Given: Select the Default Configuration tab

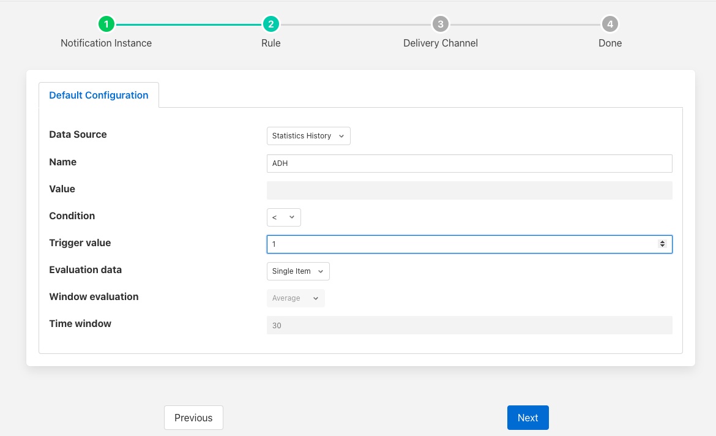Looking at the screenshot, I should 99,95.
